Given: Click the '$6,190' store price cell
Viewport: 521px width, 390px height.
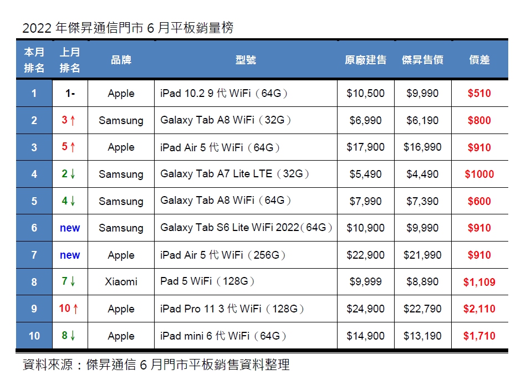Looking at the screenshot, I should point(422,120).
